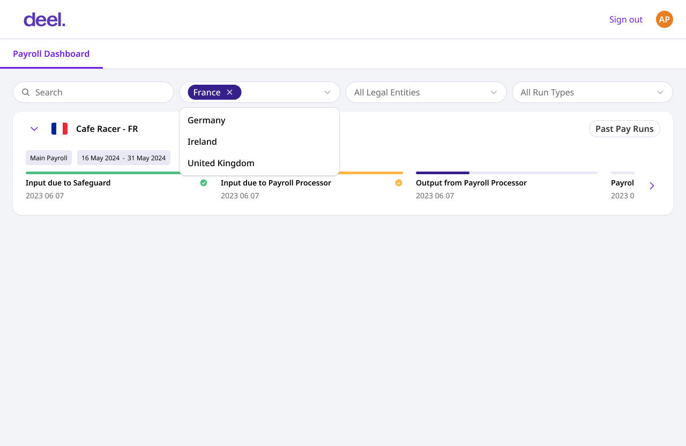Click the search magnifier icon
686x446 pixels.
click(26, 92)
